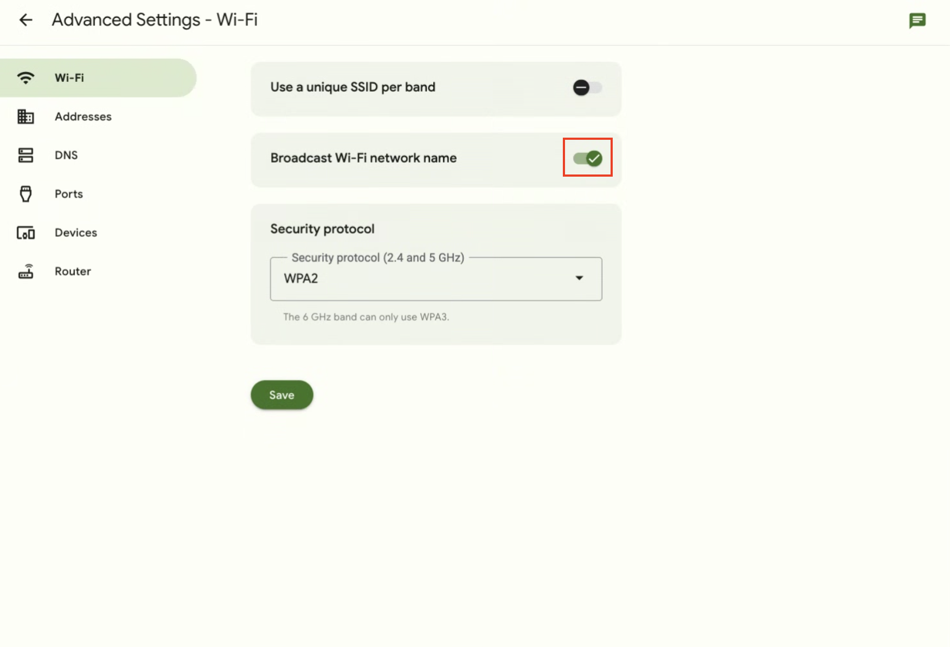This screenshot has width=950, height=647.
Task: Click the Router icon in sidebar
Action: point(25,271)
